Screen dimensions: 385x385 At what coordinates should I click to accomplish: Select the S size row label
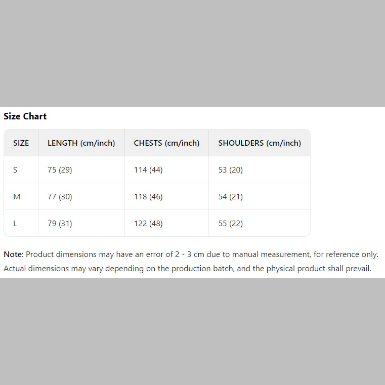tap(15, 170)
